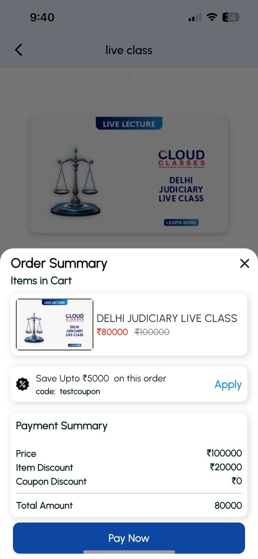Tap the Pay Now button

point(129,538)
